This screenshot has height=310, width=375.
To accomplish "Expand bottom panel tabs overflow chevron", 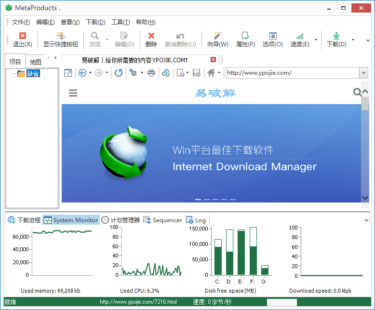I will pyautogui.click(x=366, y=220).
